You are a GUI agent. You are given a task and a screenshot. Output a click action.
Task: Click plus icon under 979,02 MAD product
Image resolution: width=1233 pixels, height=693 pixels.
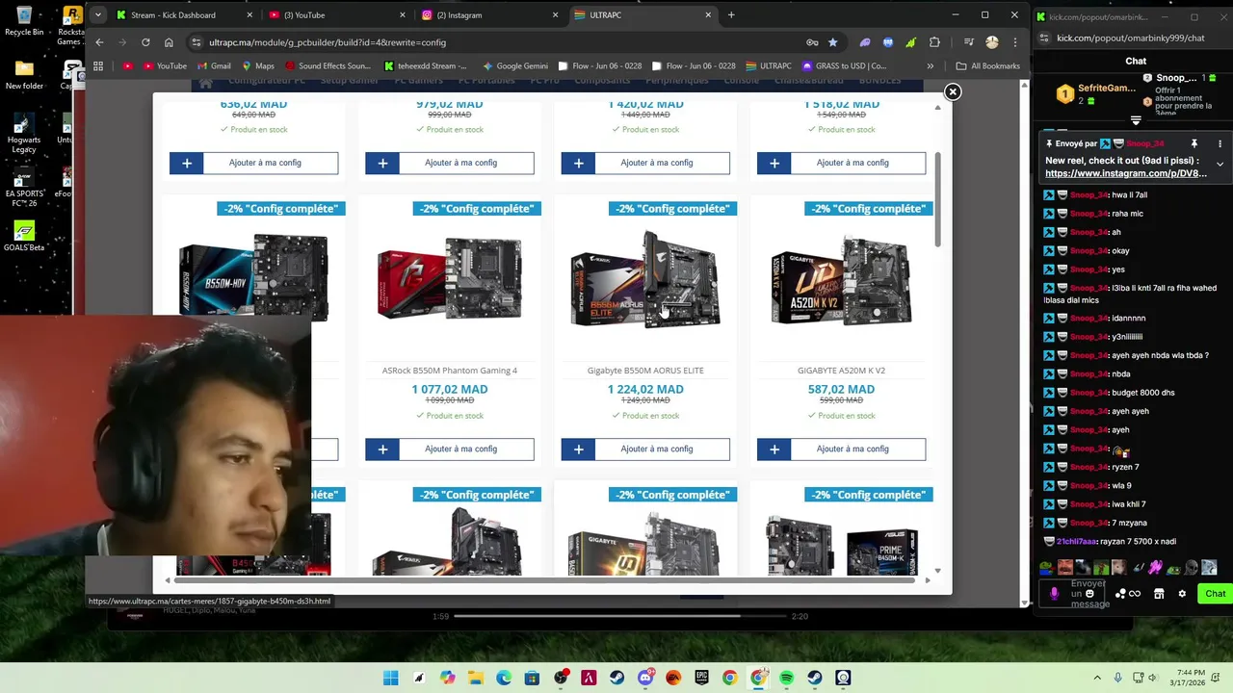[x=382, y=163]
